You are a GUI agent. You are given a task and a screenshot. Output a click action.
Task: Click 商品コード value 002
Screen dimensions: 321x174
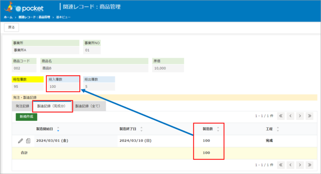pyautogui.click(x=24, y=68)
